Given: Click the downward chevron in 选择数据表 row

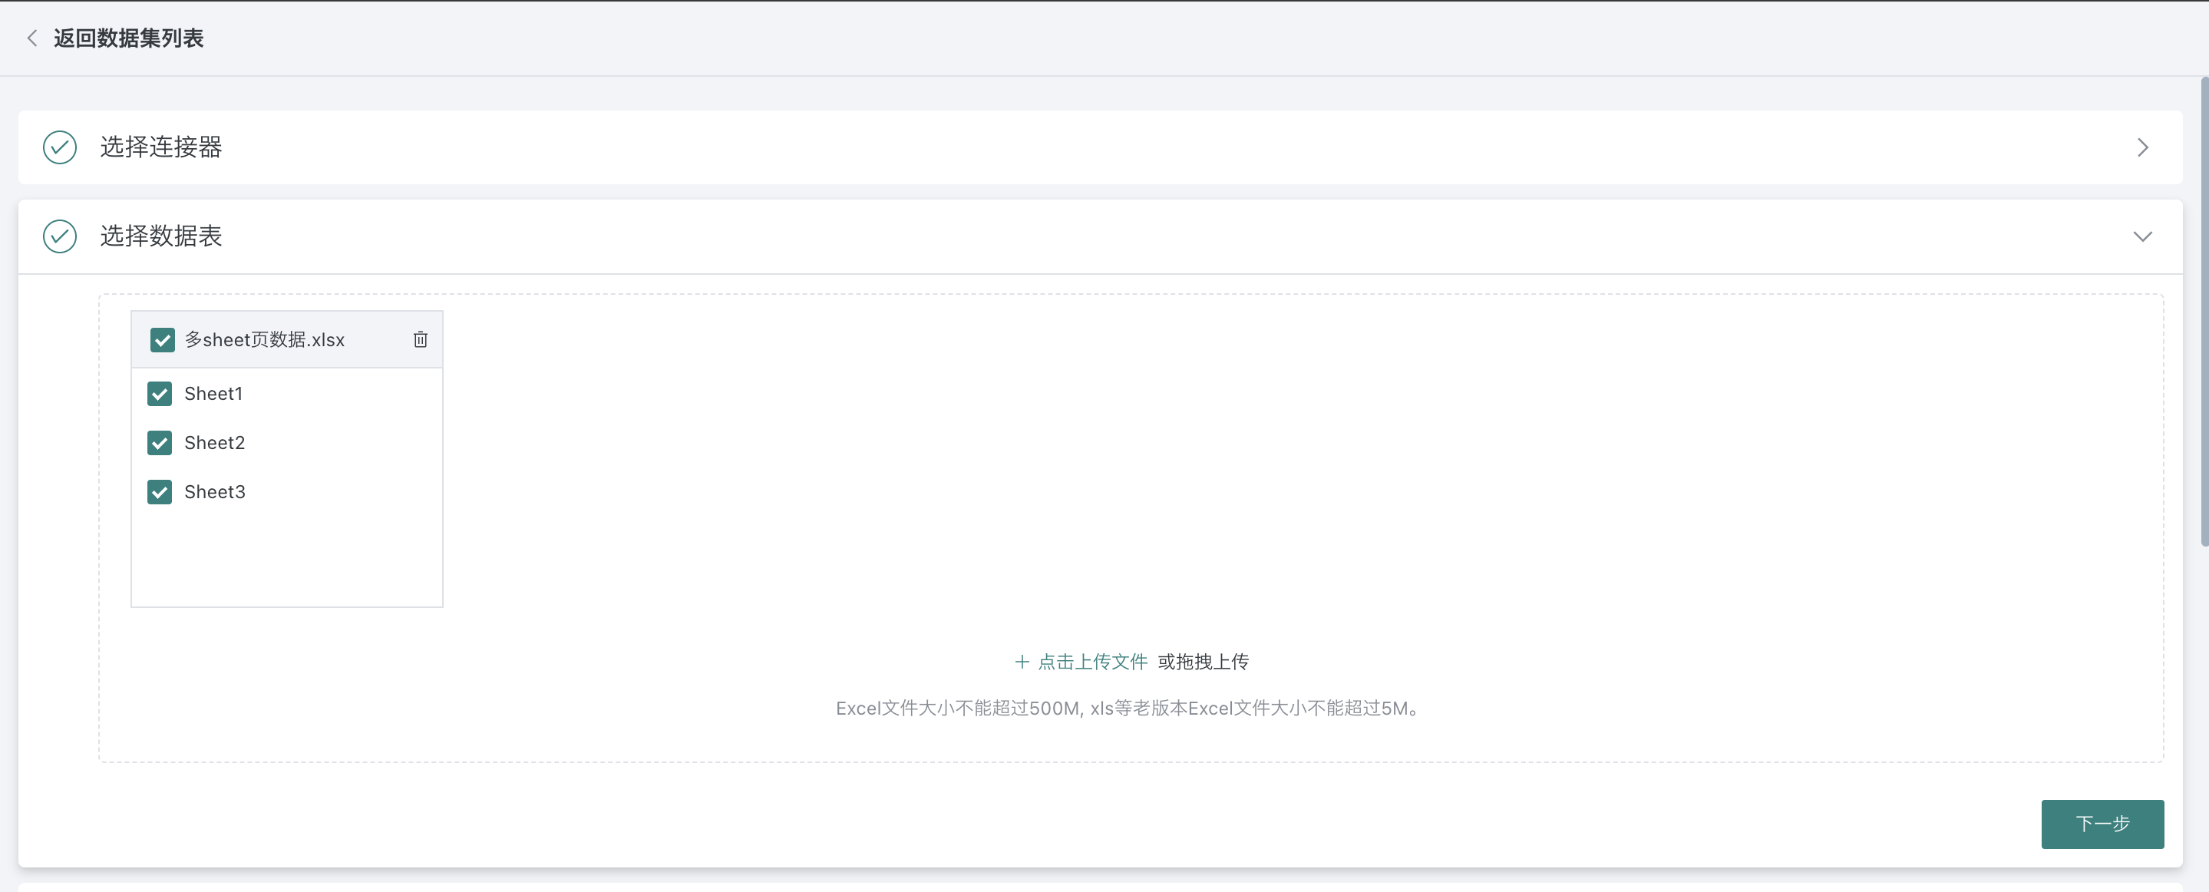Looking at the screenshot, I should pos(2142,236).
